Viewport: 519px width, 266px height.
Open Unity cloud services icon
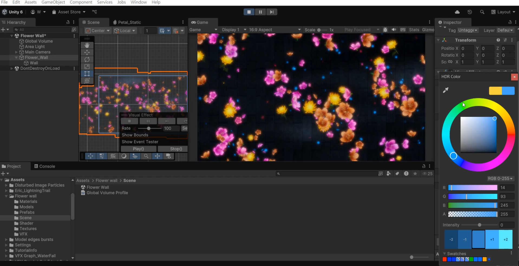(x=457, y=12)
